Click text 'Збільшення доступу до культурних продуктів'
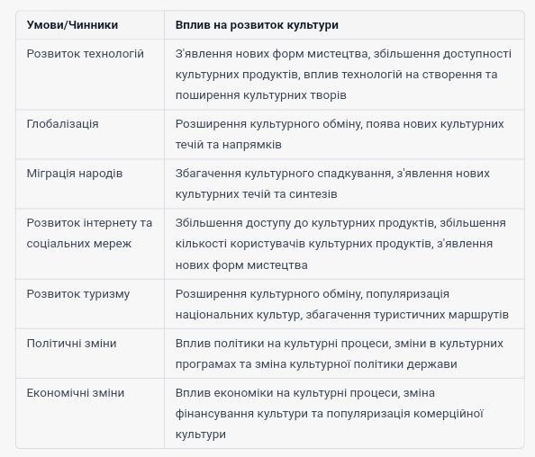 304,223
